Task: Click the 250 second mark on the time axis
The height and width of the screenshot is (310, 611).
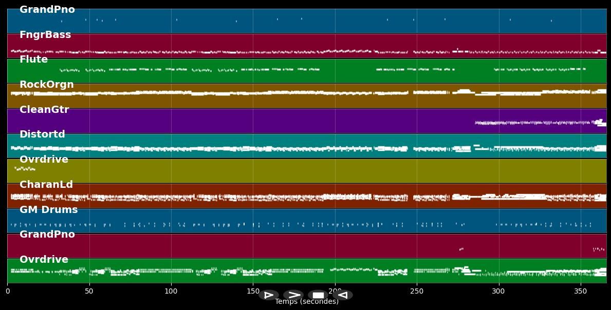Action: click(417, 292)
